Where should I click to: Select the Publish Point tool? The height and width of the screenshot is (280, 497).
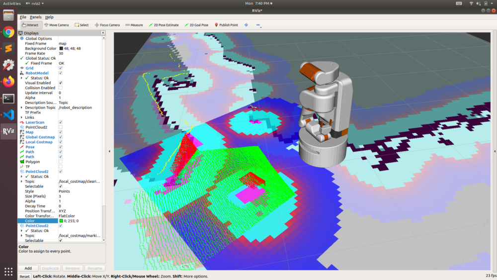(226, 25)
